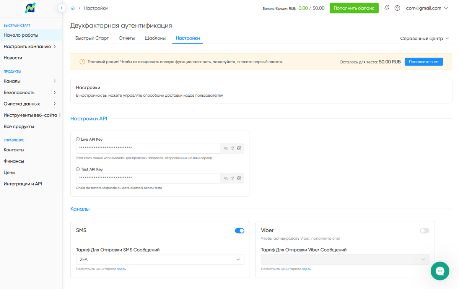Open the com@gmail.com account dropdown

click(x=427, y=8)
